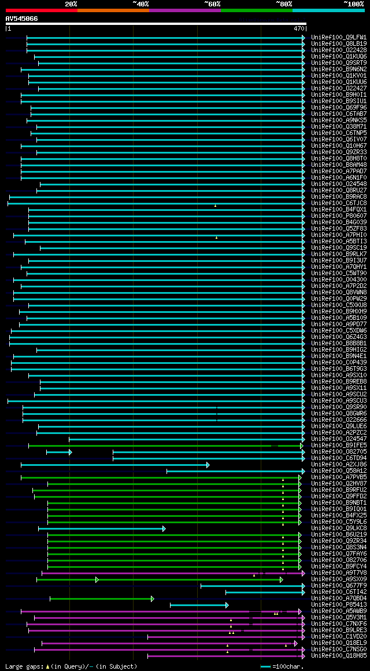Select hit UniRef100_C7NXF6
The width and height of the screenshot is (370, 671).
(339, 624)
